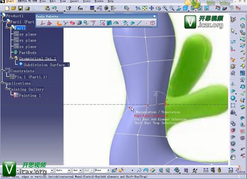Close the Tools Palette window

[154, 16]
